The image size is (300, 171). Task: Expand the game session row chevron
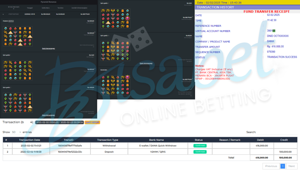pos(3,14)
